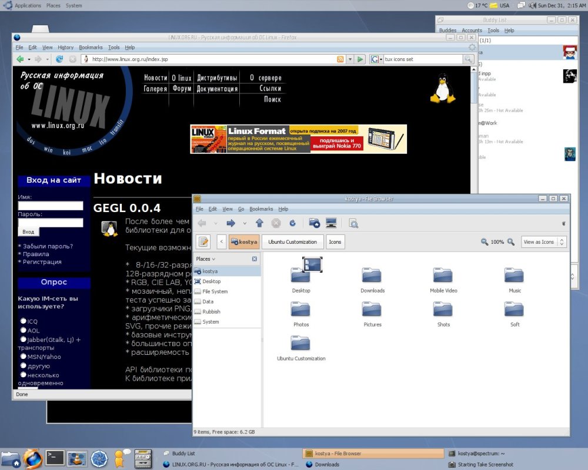Toggle text location bar pencil button

point(203,241)
